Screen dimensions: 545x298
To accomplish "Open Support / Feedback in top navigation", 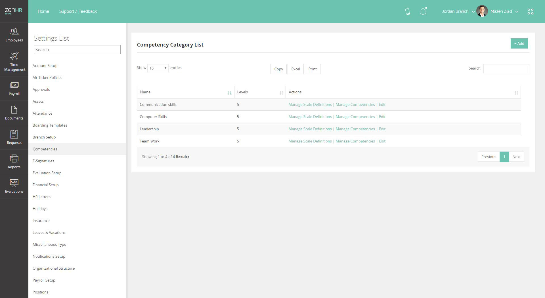I will click(78, 11).
